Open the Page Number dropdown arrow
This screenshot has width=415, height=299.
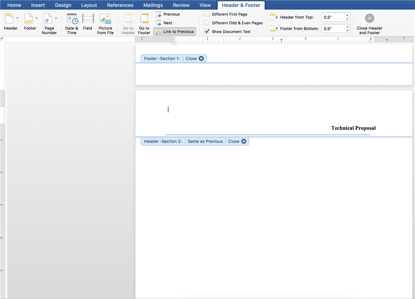[x=56, y=18]
